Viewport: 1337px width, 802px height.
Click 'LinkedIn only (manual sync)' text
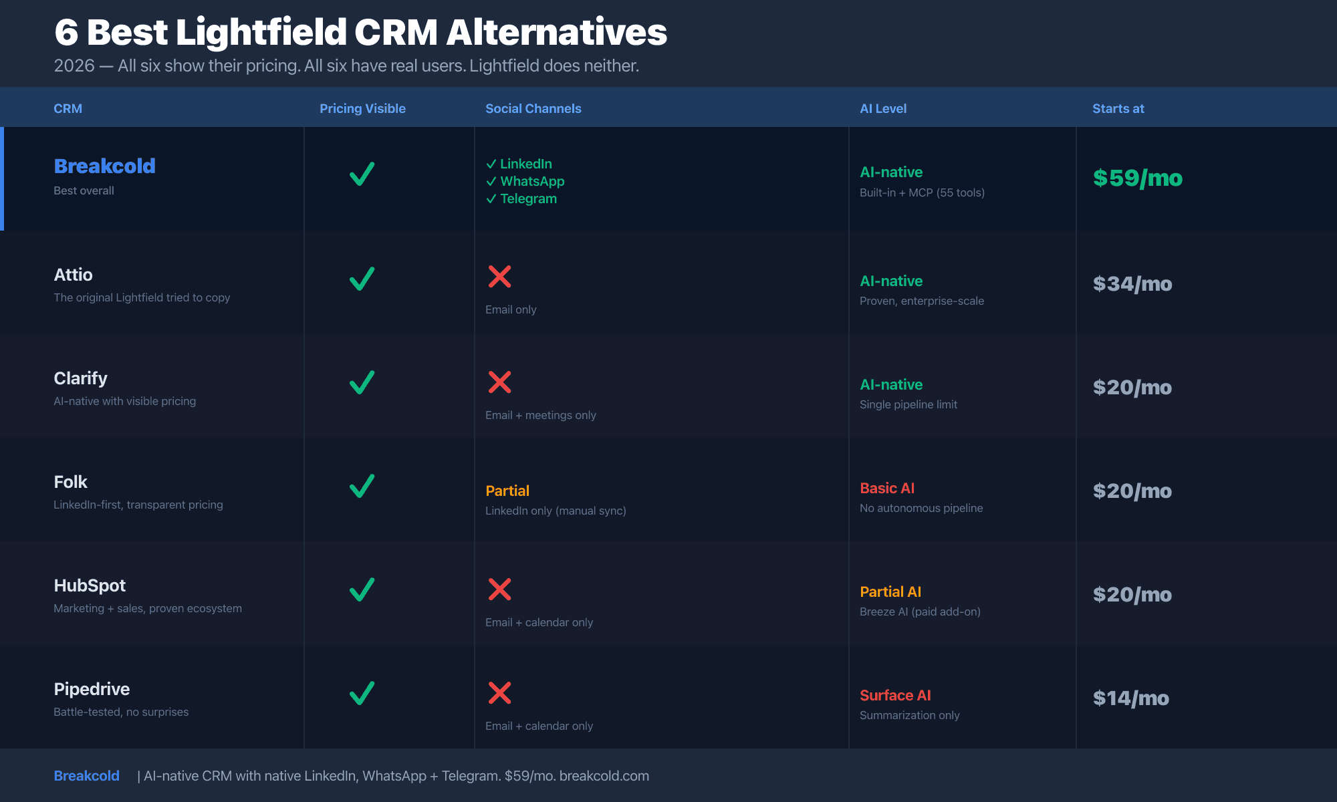556,511
